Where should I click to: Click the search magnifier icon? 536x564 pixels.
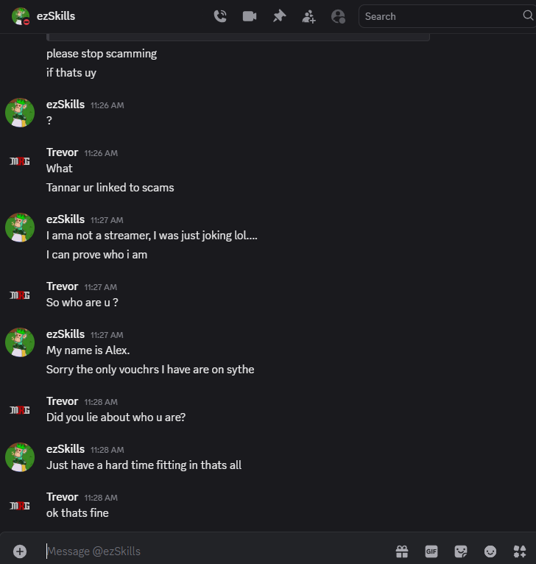528,15
